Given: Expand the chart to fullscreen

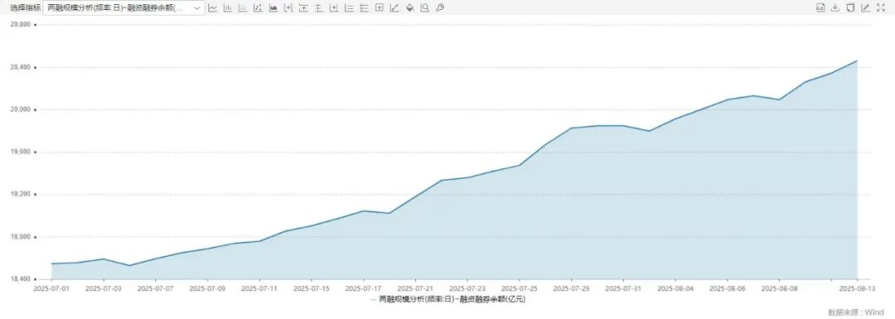Looking at the screenshot, I should tap(881, 8).
